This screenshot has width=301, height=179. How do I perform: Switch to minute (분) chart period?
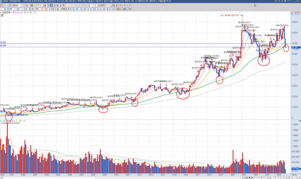click(58, 6)
